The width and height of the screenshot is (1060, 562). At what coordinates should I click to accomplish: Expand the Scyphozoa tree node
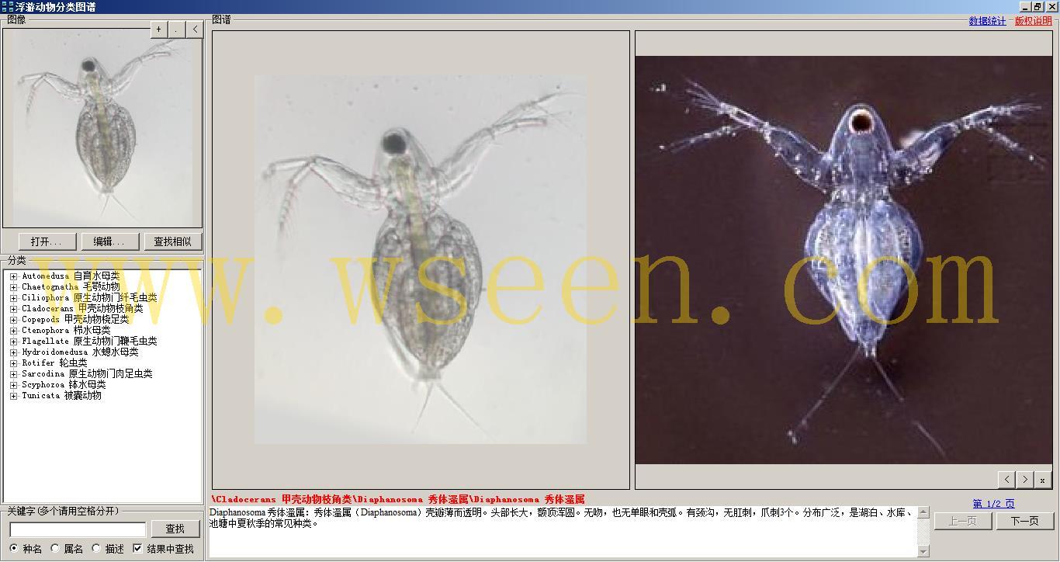click(13, 385)
